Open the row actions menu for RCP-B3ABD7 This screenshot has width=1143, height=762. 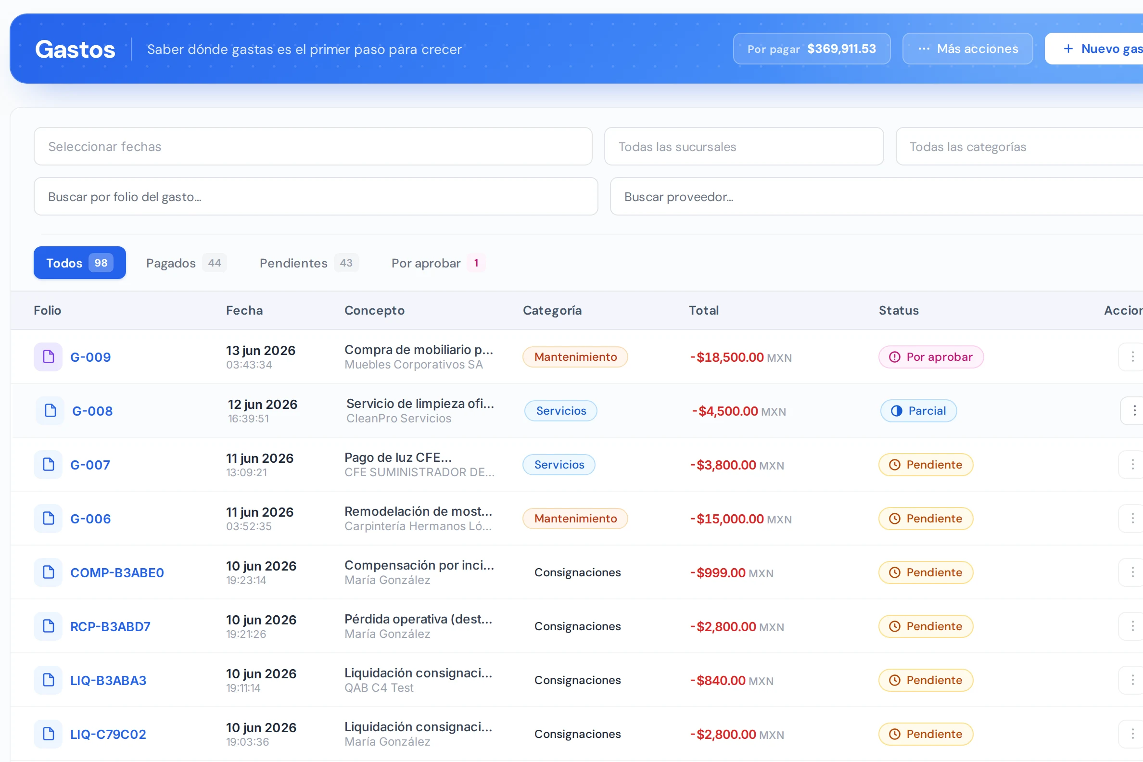[1132, 626]
